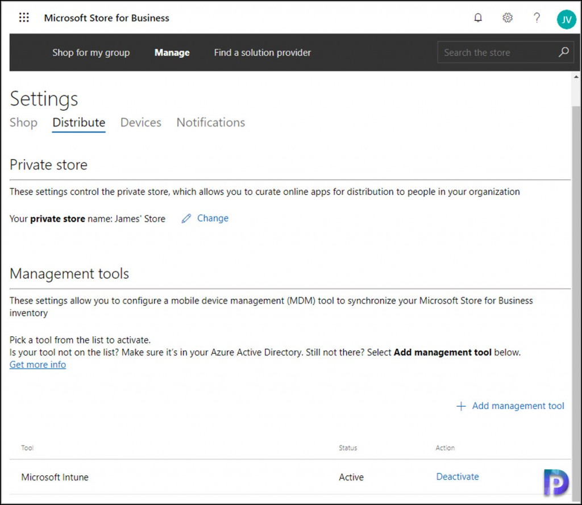The height and width of the screenshot is (505, 582).
Task: Select the Microsoft Intune row text
Action: (x=55, y=477)
